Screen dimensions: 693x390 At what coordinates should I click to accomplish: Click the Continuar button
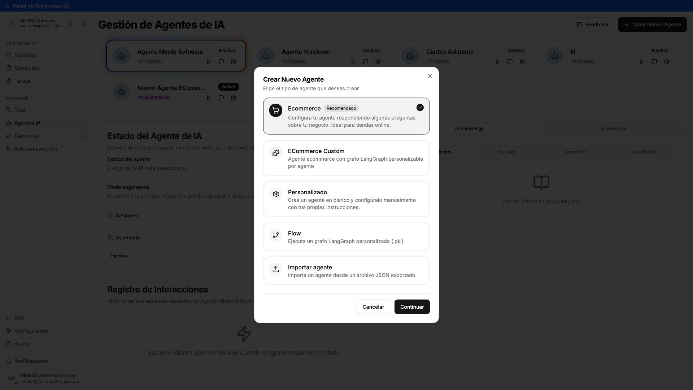point(412,307)
